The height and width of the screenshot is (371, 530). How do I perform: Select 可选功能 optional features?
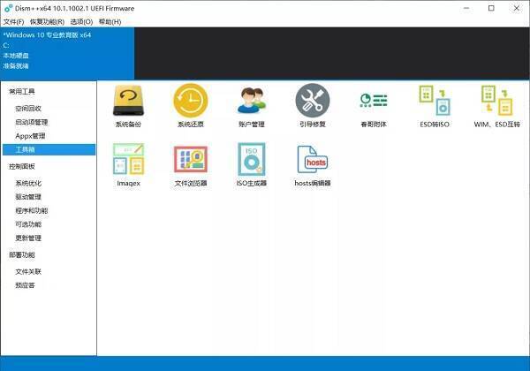click(28, 224)
